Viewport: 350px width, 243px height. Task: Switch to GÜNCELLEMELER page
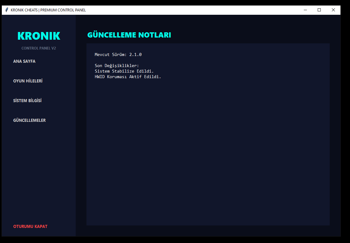(x=30, y=120)
